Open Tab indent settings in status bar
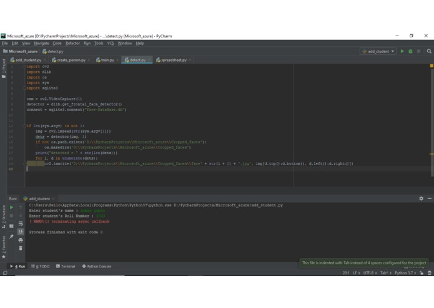 (385, 273)
